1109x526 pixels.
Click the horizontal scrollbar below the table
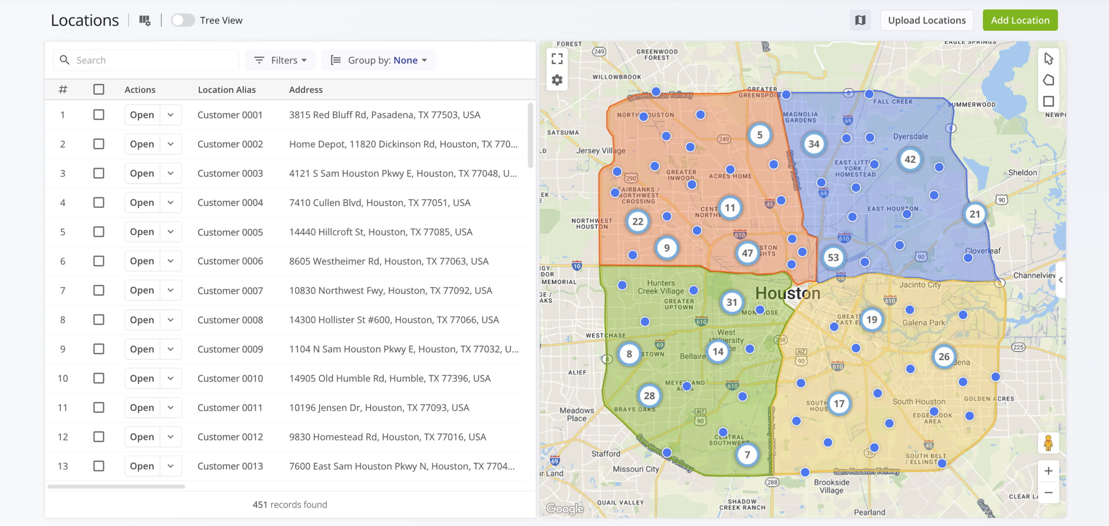click(x=116, y=487)
